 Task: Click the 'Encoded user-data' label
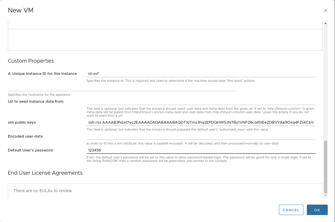click(25, 136)
